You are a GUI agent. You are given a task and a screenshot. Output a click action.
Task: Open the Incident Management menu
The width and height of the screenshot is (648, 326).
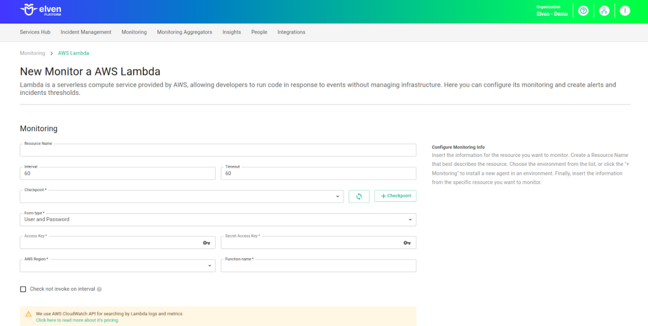[x=86, y=32]
